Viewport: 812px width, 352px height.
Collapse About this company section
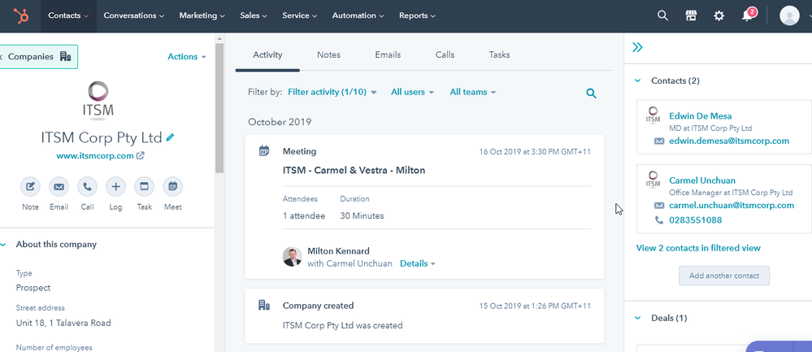(x=3, y=245)
